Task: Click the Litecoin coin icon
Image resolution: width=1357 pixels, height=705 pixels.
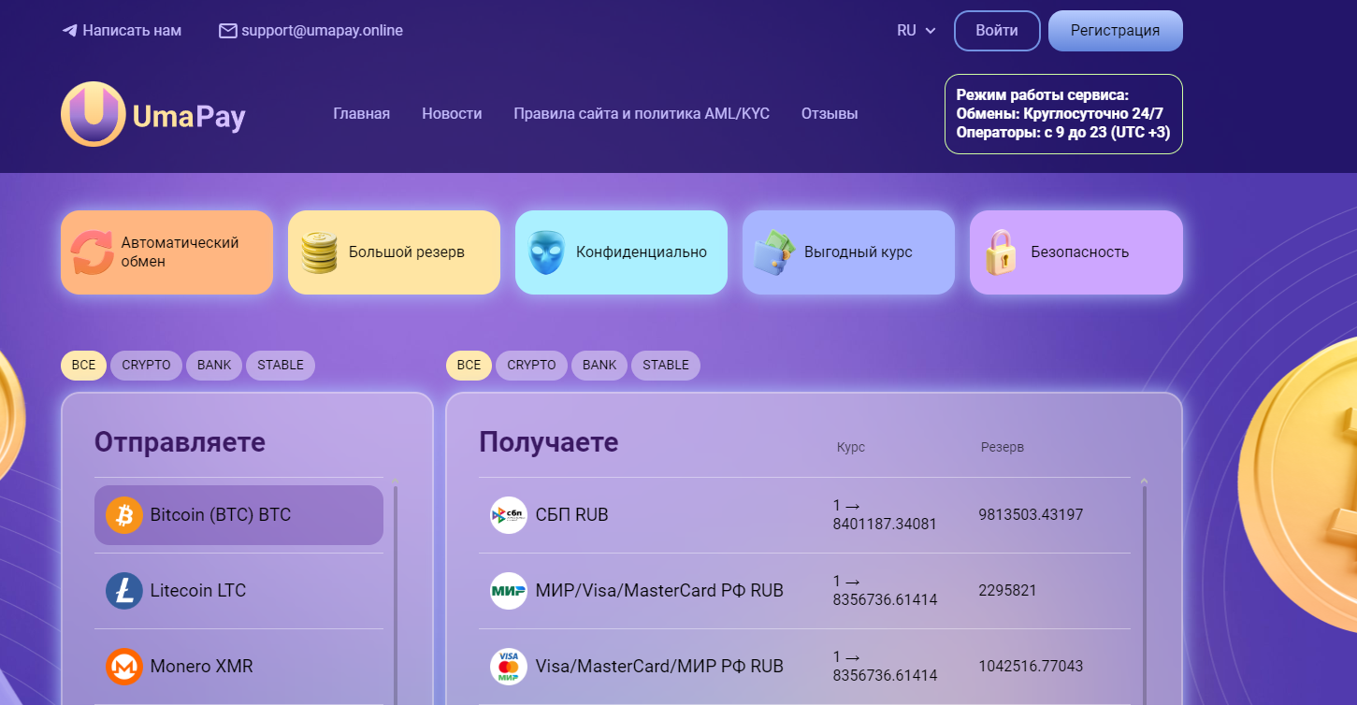Action: tap(124, 591)
